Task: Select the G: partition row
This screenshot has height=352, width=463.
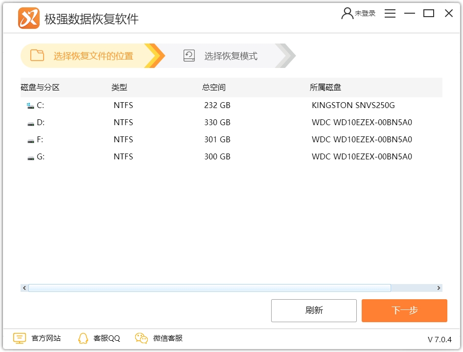Action: (147, 156)
